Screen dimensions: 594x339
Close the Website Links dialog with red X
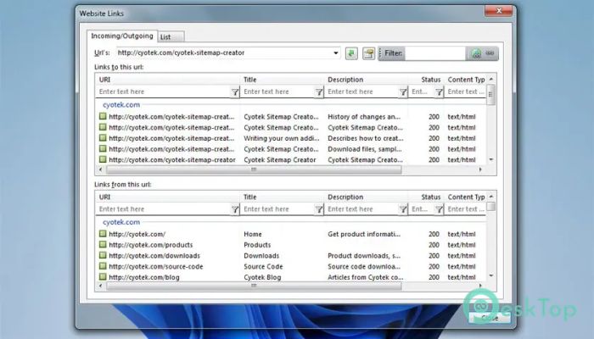click(499, 11)
